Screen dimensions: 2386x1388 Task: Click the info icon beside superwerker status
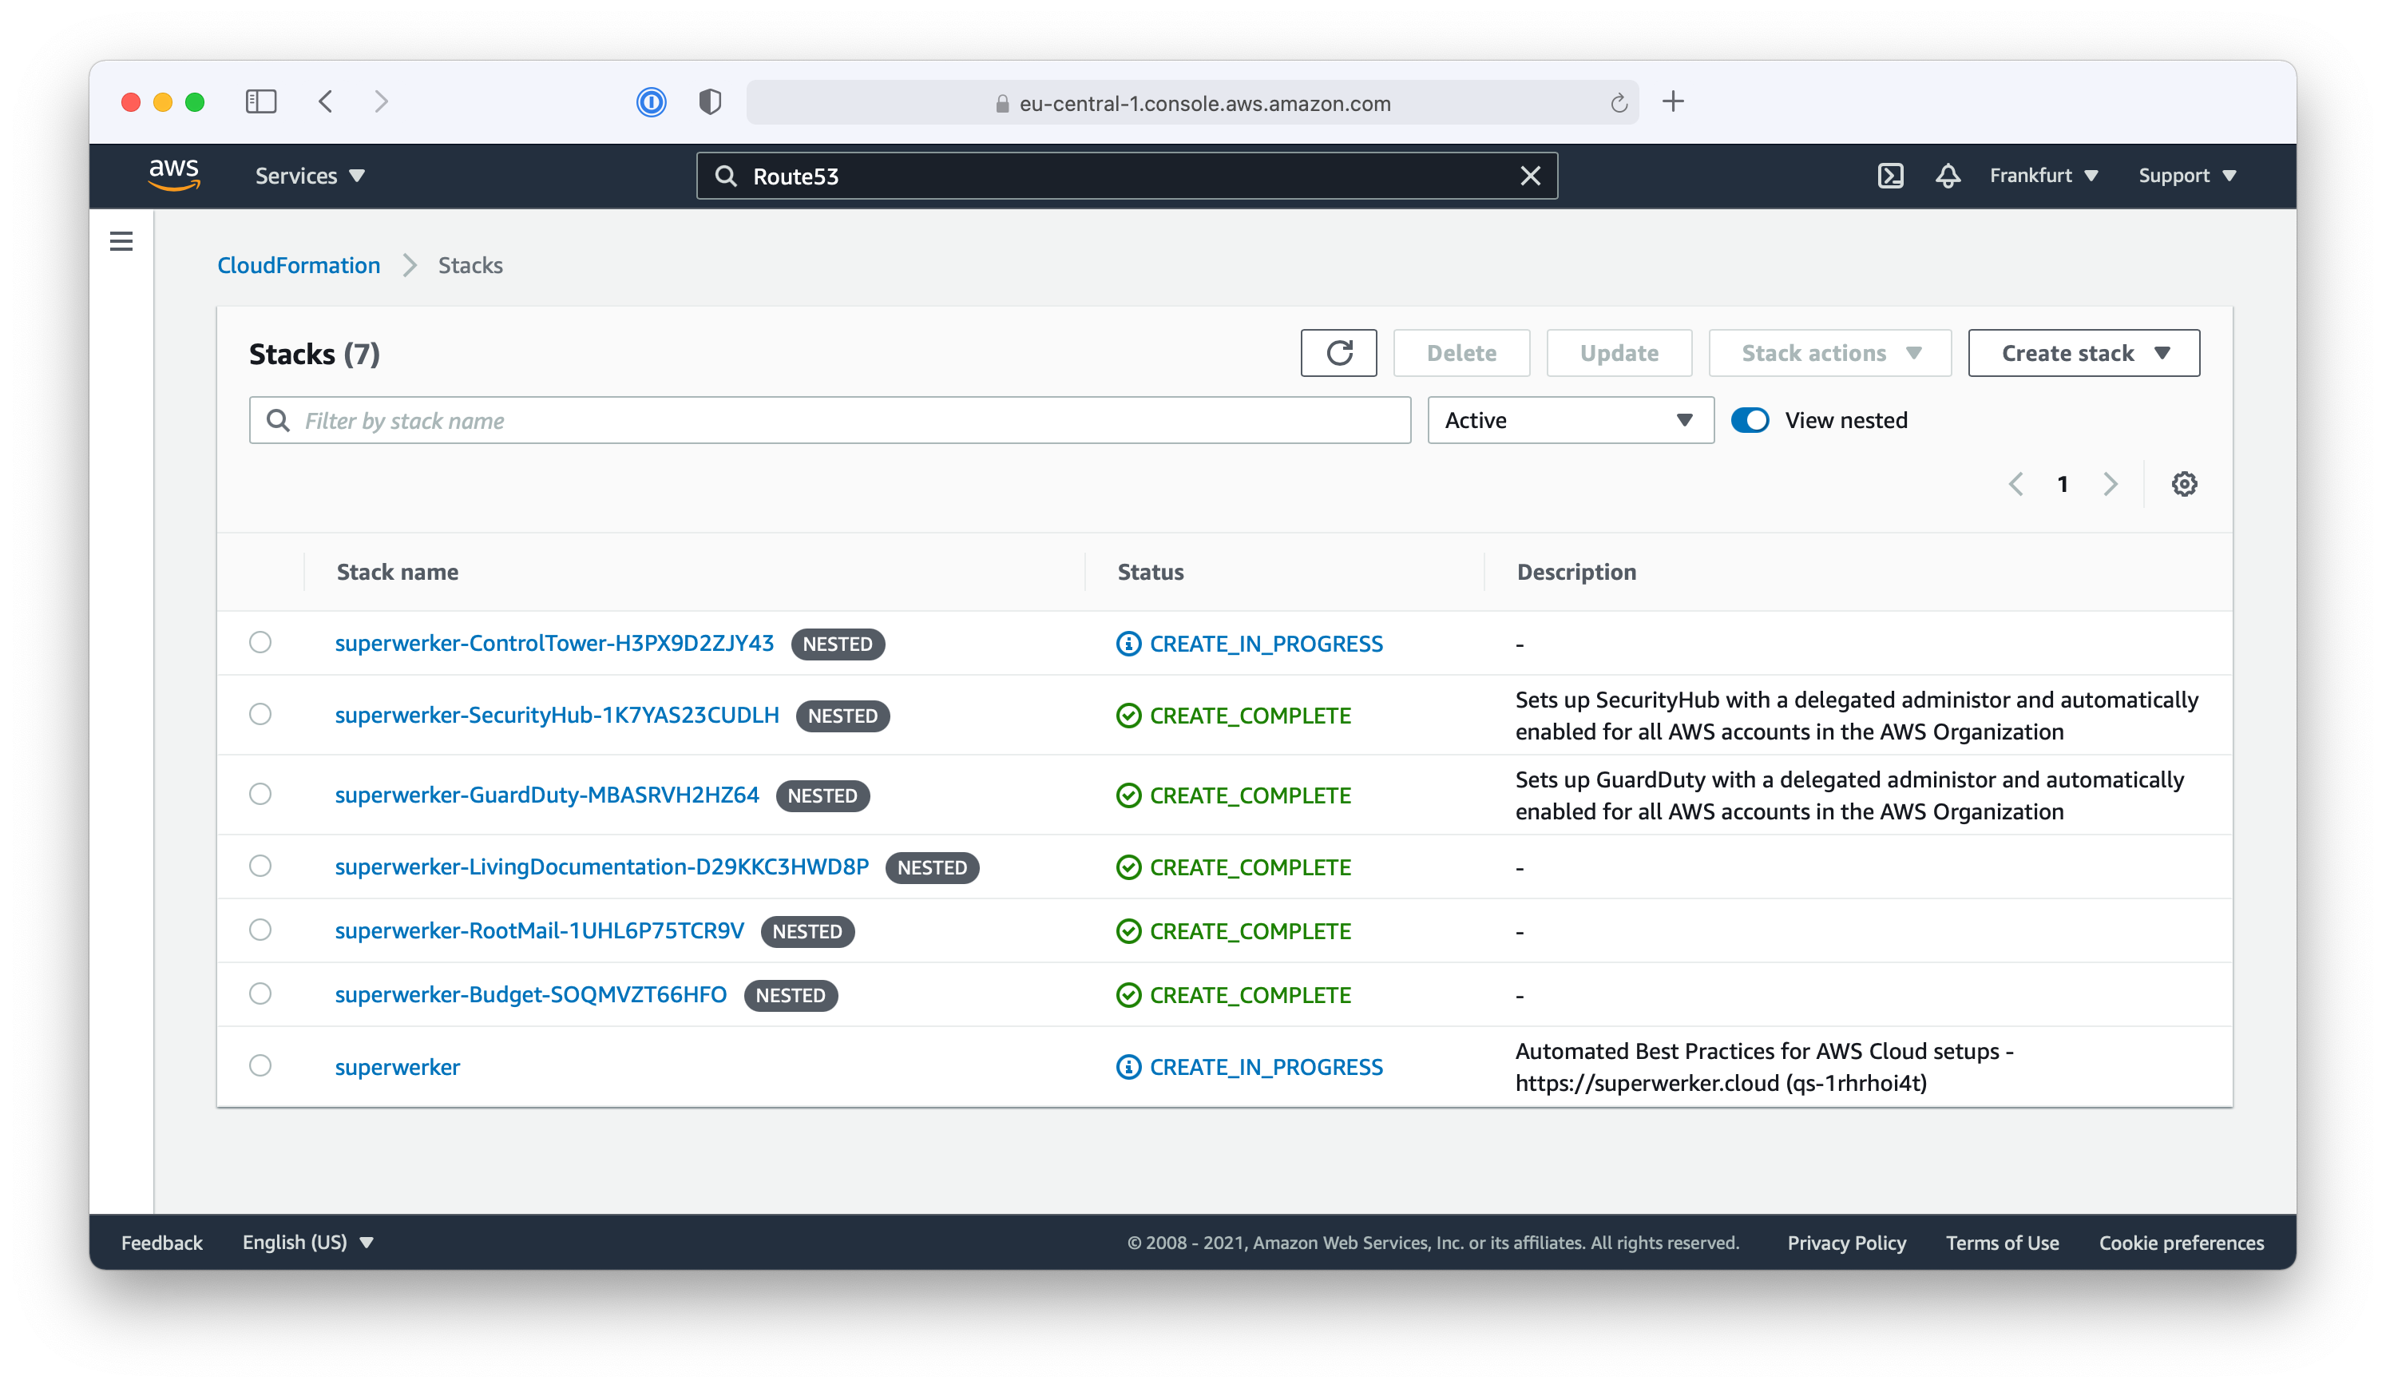(x=1128, y=1067)
